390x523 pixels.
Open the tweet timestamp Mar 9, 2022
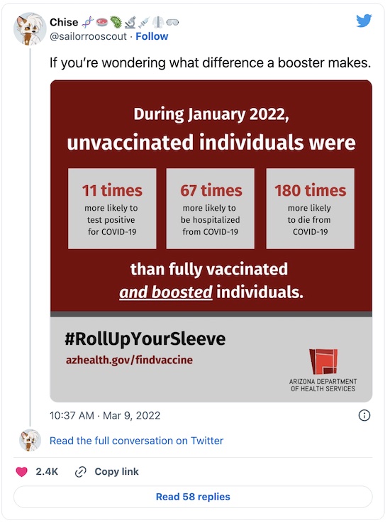[105, 416]
